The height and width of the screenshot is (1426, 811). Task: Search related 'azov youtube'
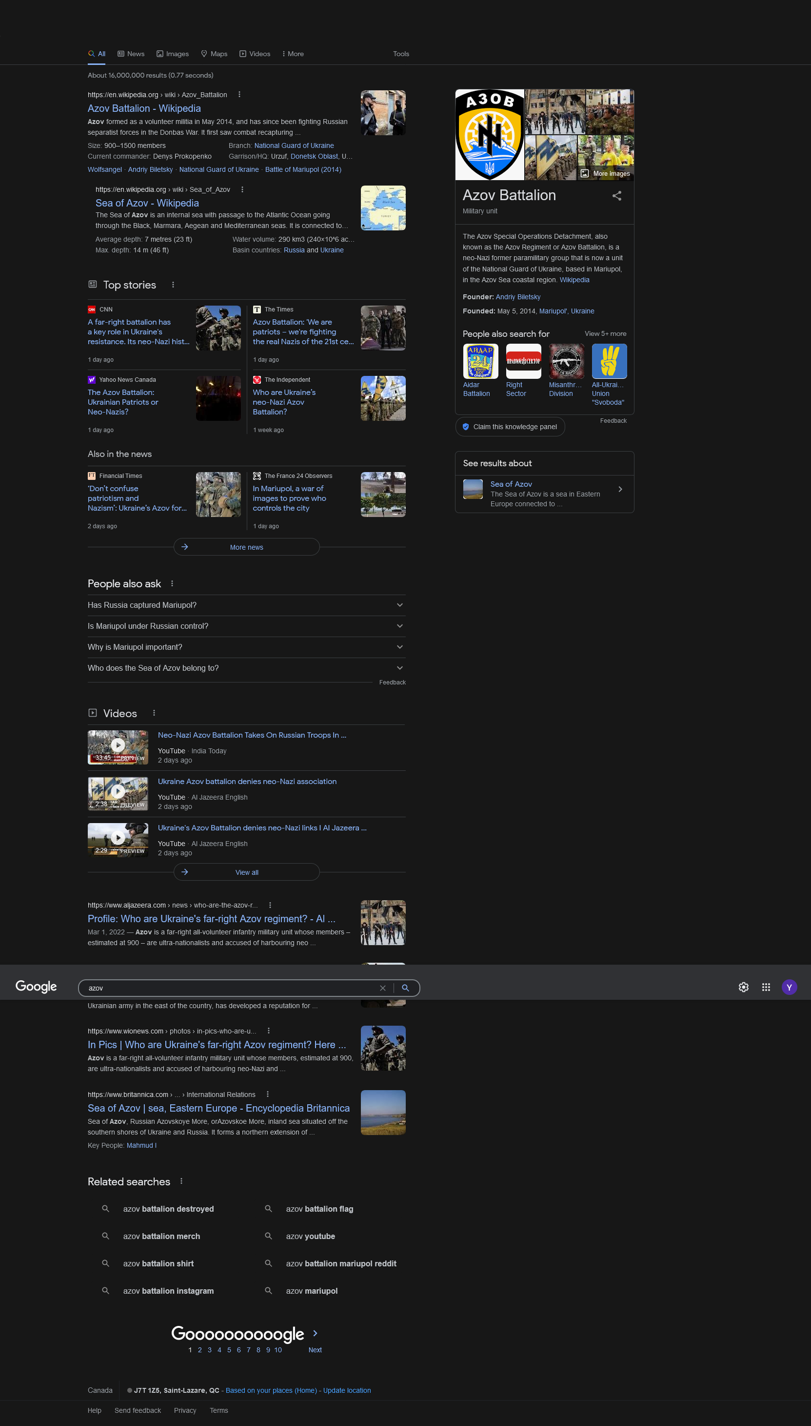pyautogui.click(x=310, y=1236)
